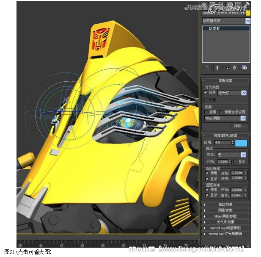Open light type 泛光灯 dropdown

coord(232,93)
